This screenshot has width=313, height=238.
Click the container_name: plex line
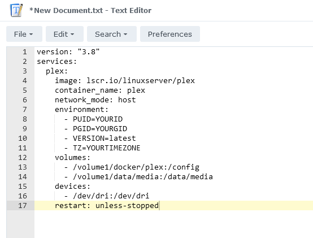pos(100,90)
